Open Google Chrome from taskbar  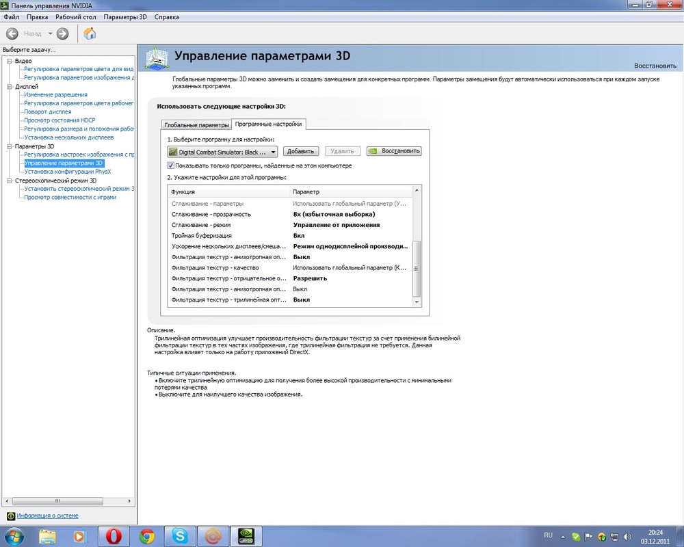pyautogui.click(x=147, y=536)
